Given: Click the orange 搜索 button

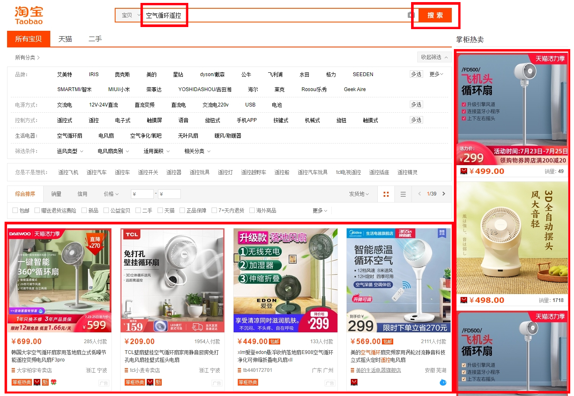Looking at the screenshot, I should point(435,15).
